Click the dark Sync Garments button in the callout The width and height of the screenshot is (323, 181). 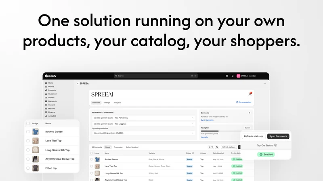278,136
